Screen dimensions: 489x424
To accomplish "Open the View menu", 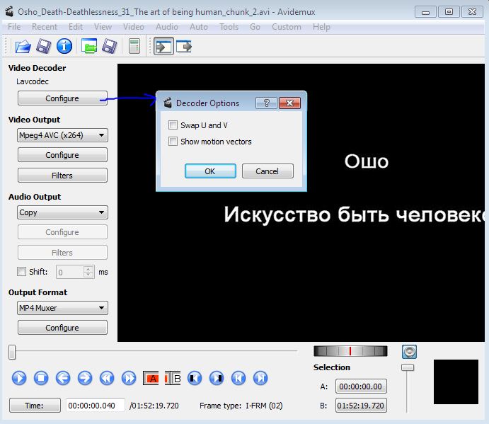I will 103,27.
